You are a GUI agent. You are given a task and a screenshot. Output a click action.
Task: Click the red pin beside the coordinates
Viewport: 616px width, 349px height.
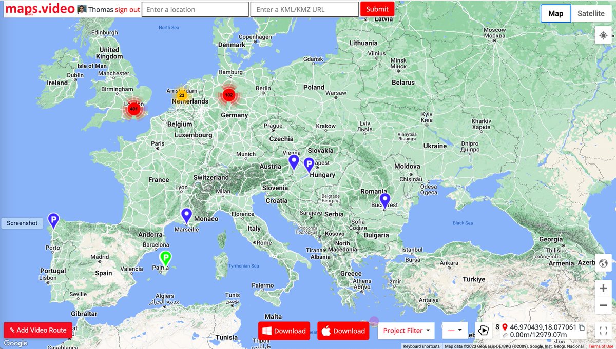[505, 327]
